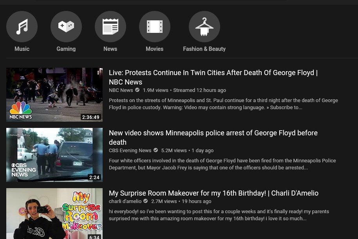
Task: Open 'My Surprise Room Makeover' video title
Action: (x=214, y=193)
